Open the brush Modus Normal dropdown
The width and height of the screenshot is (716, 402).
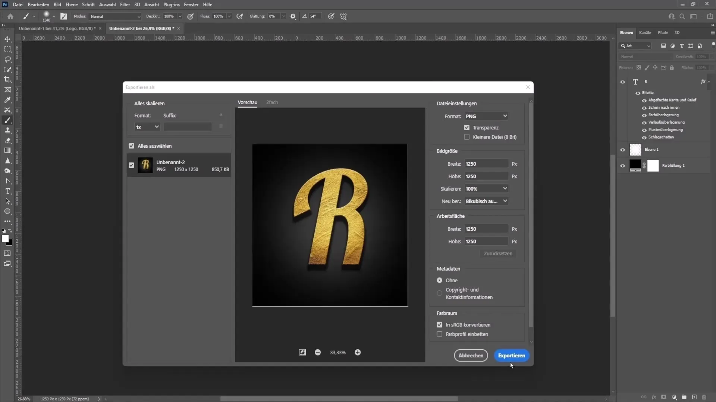click(115, 16)
